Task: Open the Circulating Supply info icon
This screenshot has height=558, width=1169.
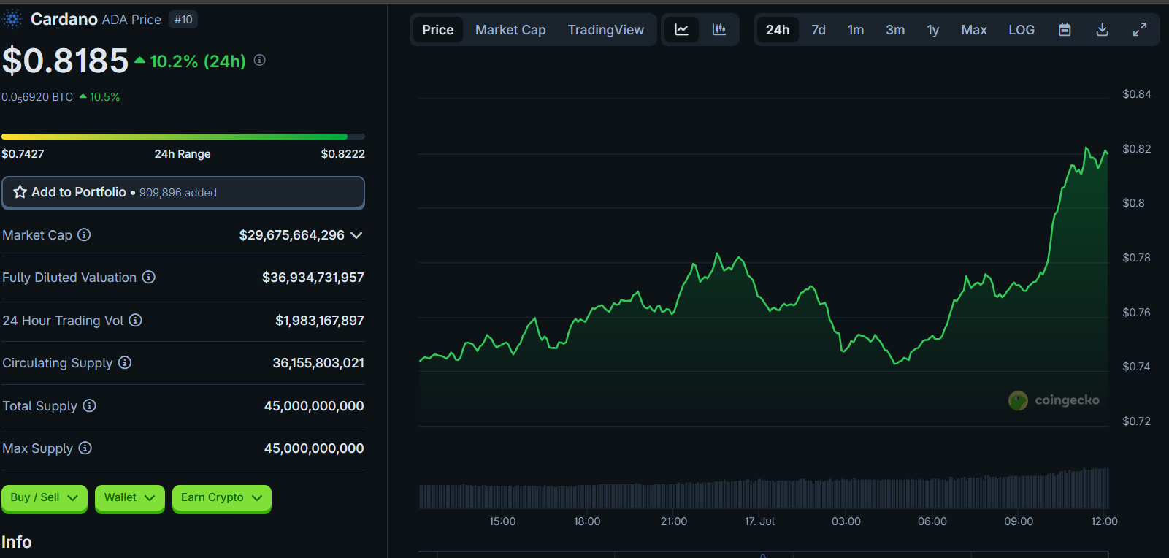Action: 125,362
